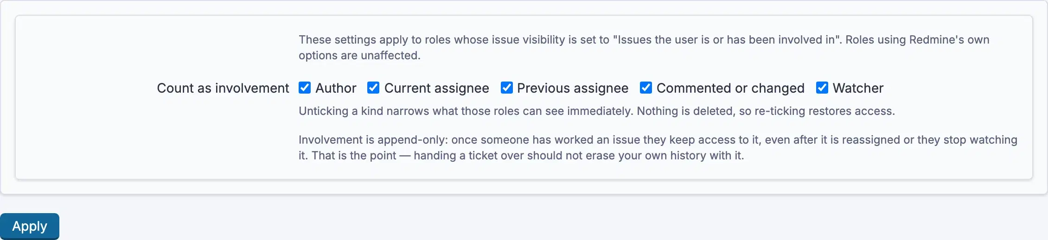Click 'Nothing is deleted' sentence in the hint
This screenshot has width=1048, height=240.
[766, 111]
